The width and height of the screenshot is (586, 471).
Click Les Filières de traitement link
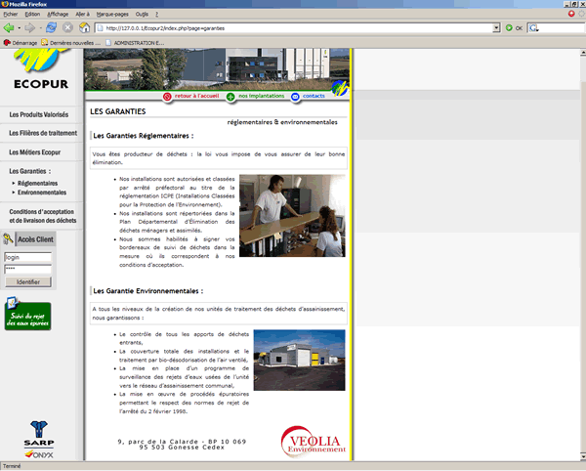43,133
